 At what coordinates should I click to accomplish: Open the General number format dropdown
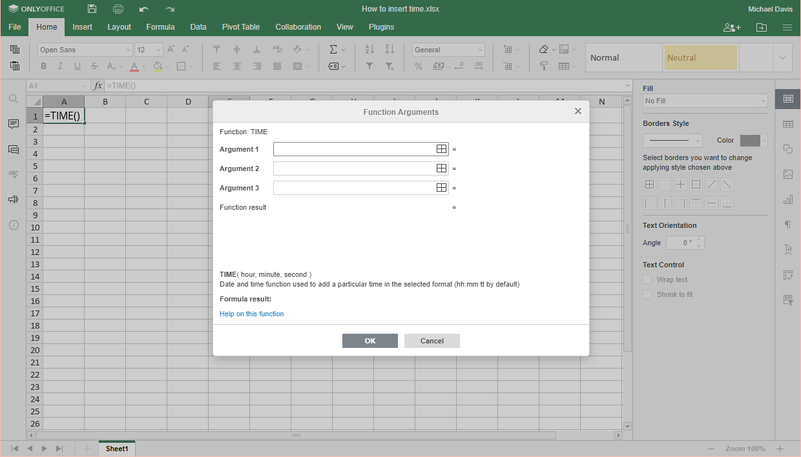pos(448,50)
